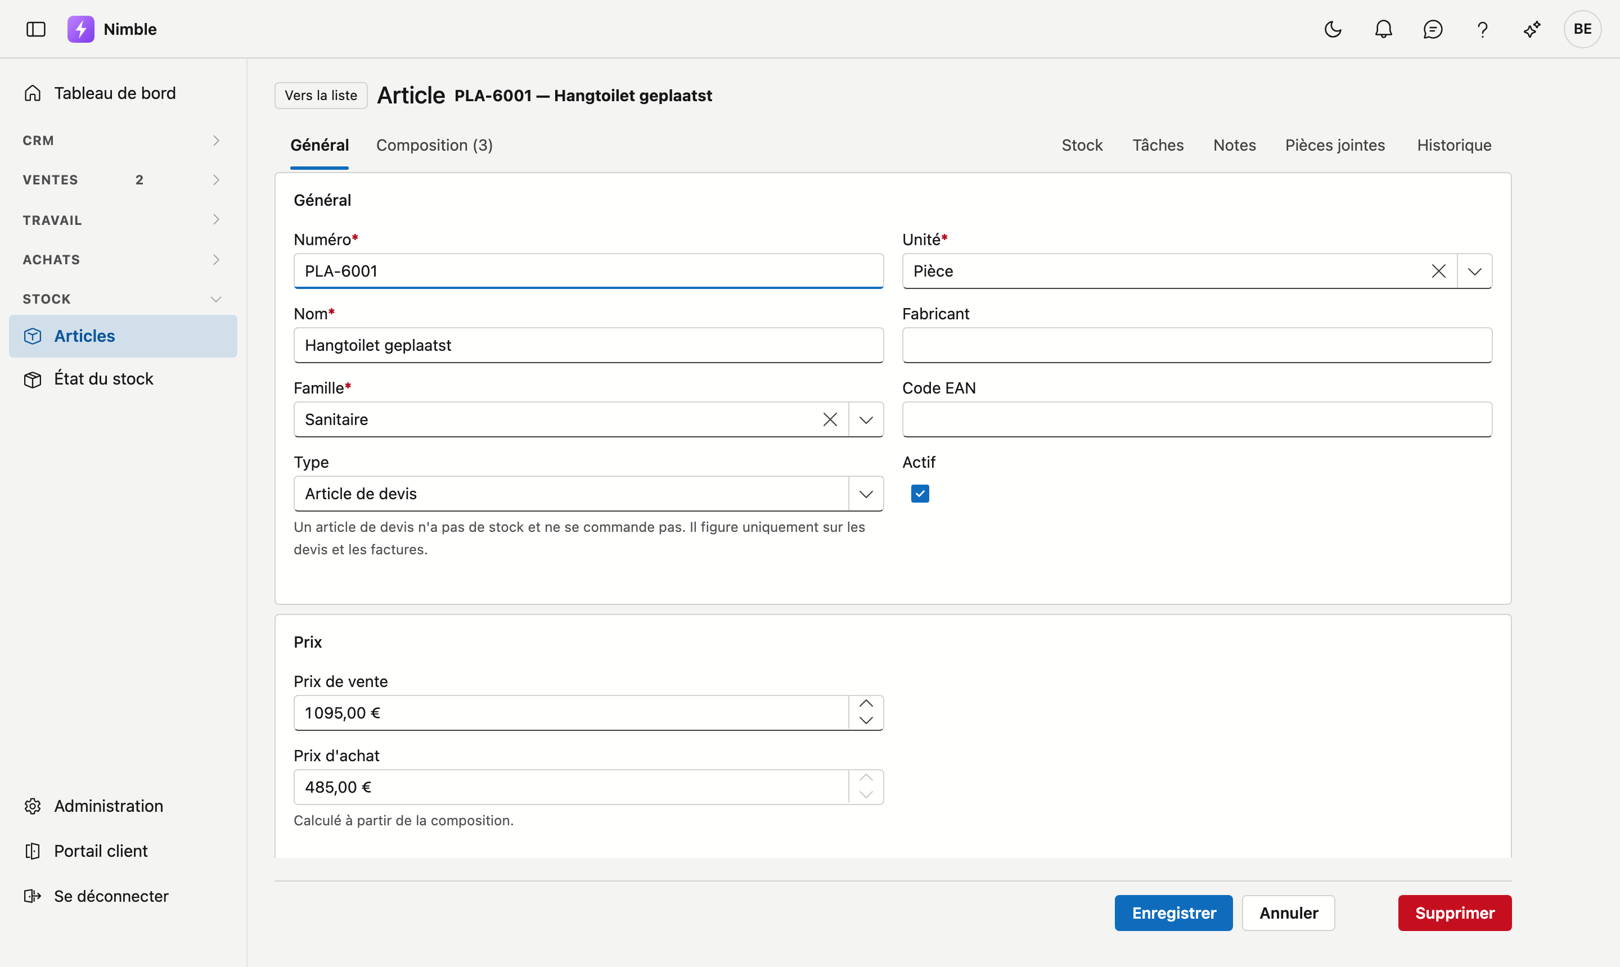Click the Nimble lightning logo
The width and height of the screenshot is (1620, 967).
[81, 29]
